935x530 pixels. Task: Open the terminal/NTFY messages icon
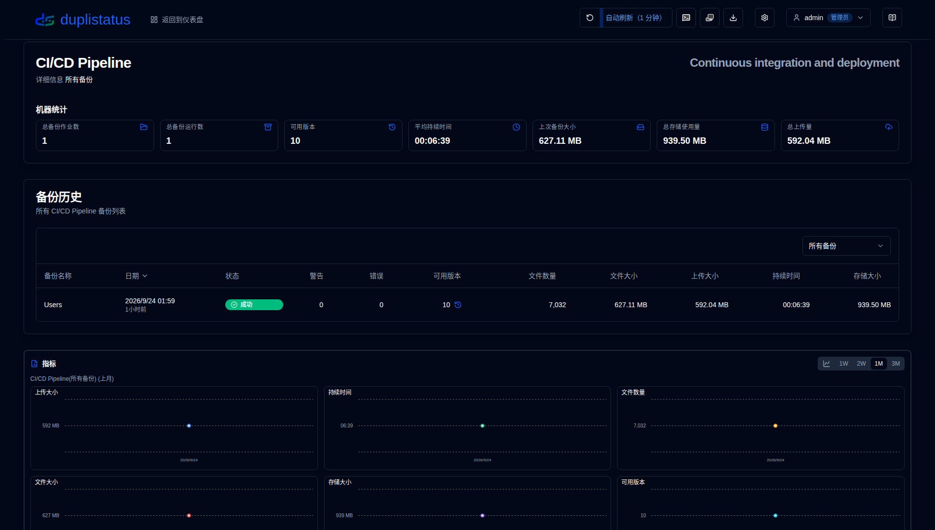point(686,18)
